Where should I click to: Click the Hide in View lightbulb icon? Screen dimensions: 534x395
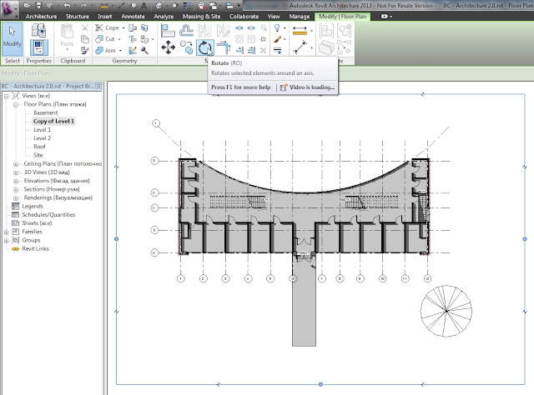click(277, 28)
